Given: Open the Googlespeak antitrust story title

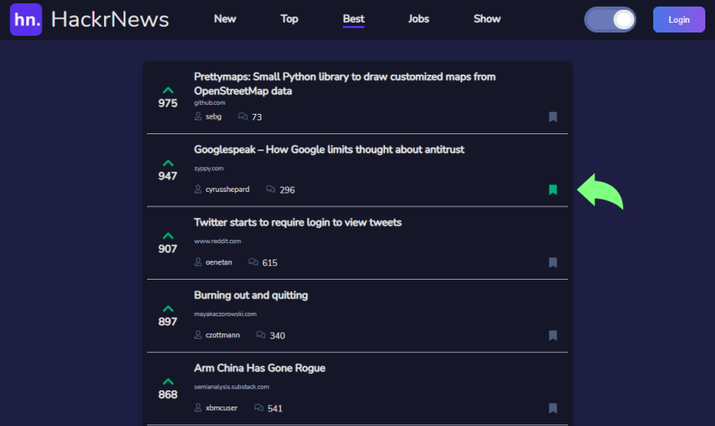Looking at the screenshot, I should 329,150.
